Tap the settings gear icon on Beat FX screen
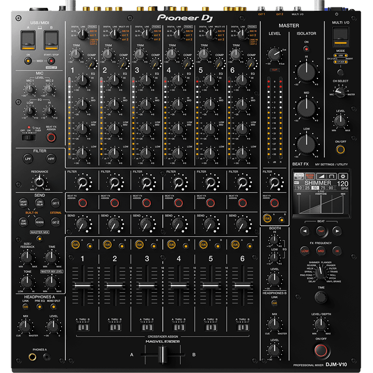Image resolution: width=373 pixels, height=373 pixels. tap(343, 176)
